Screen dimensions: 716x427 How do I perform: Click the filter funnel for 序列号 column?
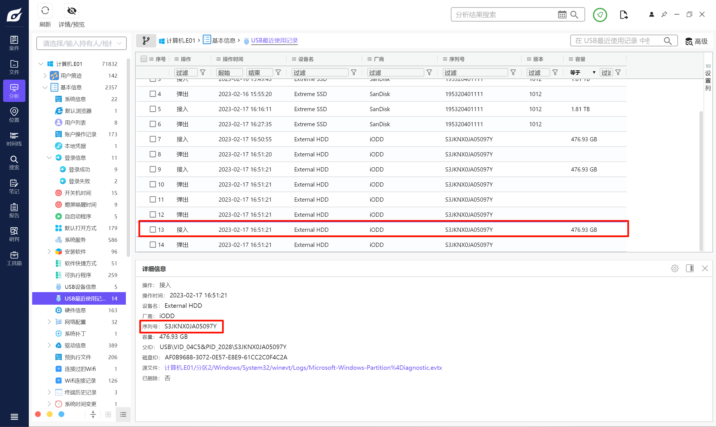click(x=513, y=73)
